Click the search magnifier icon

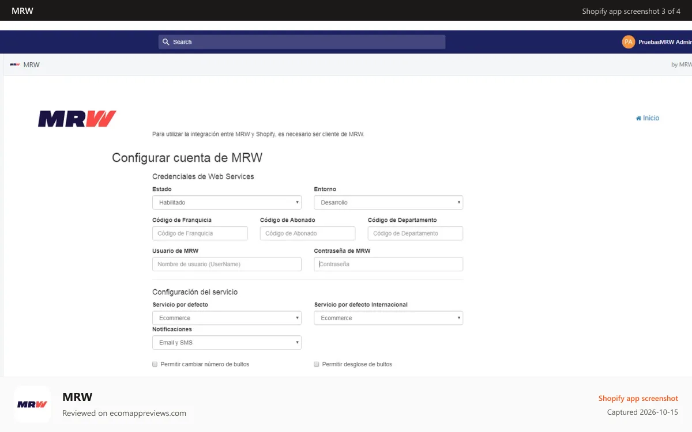coord(166,42)
